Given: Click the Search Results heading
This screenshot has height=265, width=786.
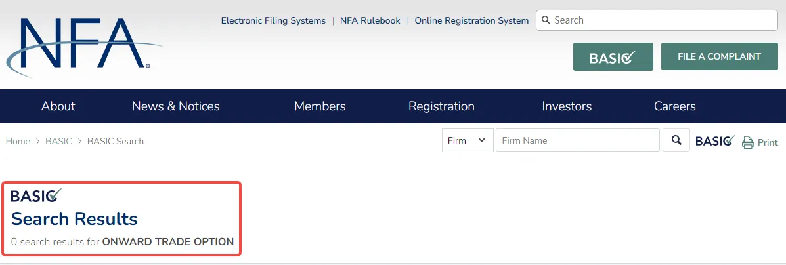Looking at the screenshot, I should tap(74, 219).
